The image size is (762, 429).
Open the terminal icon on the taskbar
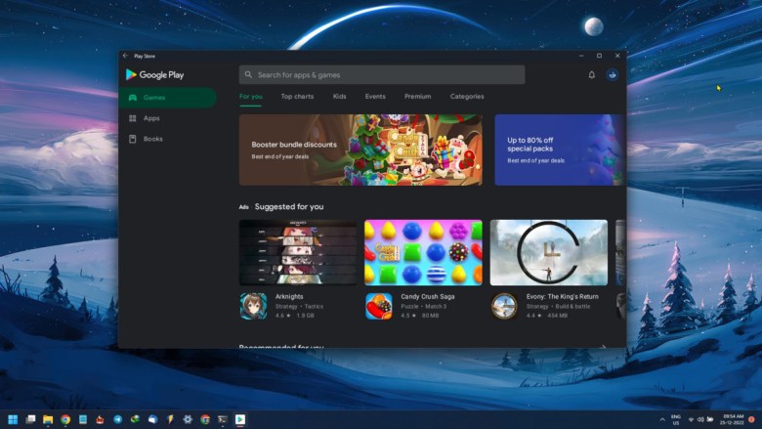pos(223,419)
